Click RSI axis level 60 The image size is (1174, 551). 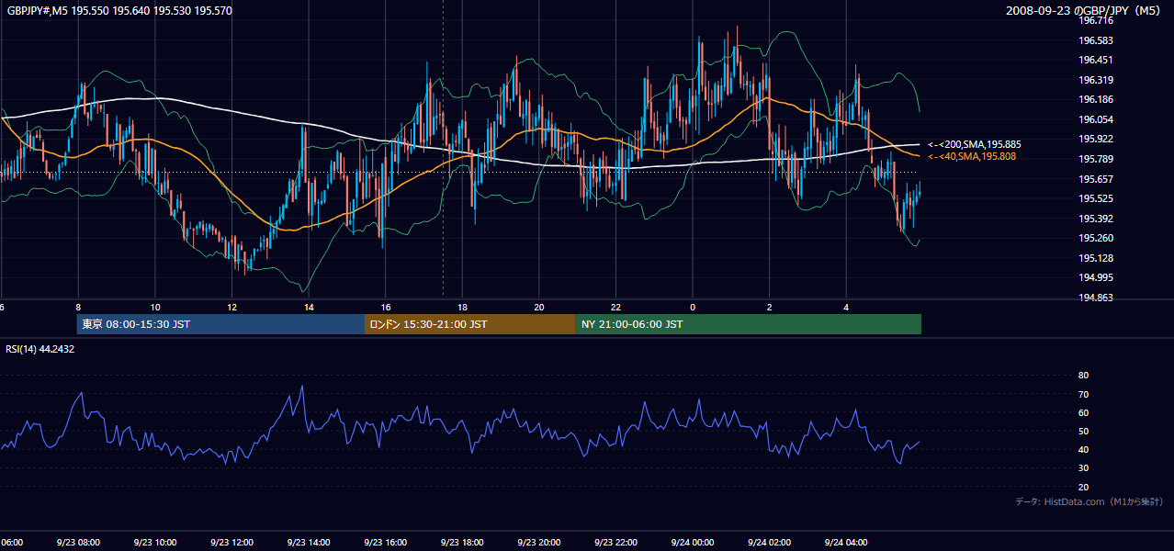pos(1083,412)
